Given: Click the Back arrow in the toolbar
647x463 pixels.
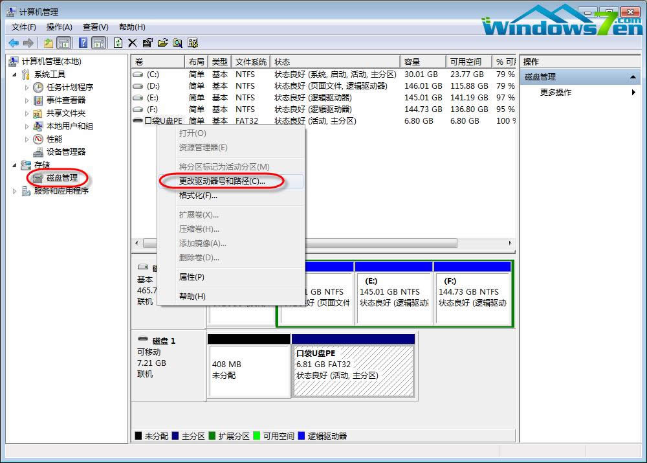Looking at the screenshot, I should 13,43.
